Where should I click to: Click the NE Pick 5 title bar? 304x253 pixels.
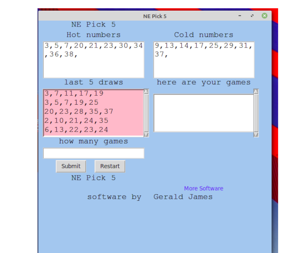pos(155,16)
